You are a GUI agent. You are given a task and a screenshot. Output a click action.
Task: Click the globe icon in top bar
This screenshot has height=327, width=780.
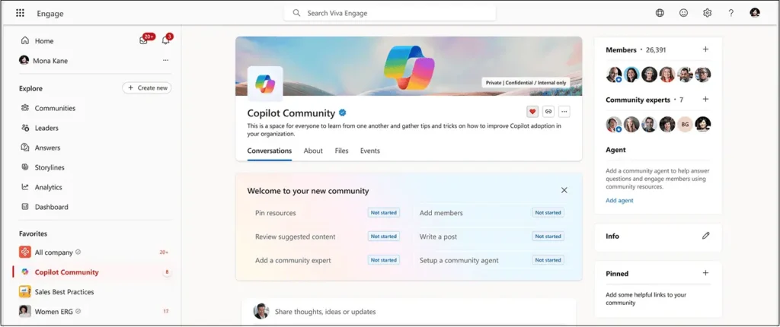click(x=660, y=13)
